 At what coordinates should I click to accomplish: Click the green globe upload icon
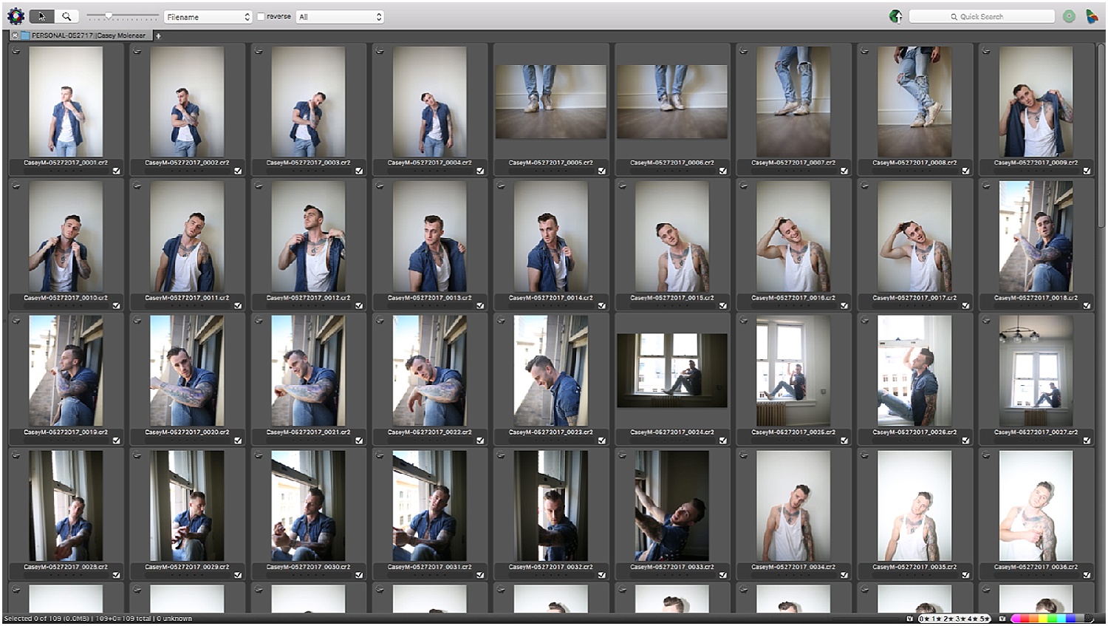pos(895,16)
